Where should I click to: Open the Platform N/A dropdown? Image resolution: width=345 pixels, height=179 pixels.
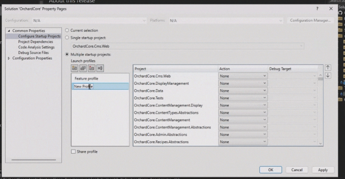(x=226, y=21)
